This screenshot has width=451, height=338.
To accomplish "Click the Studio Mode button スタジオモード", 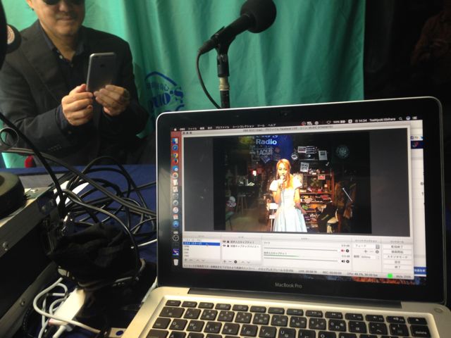I will coord(397,257).
